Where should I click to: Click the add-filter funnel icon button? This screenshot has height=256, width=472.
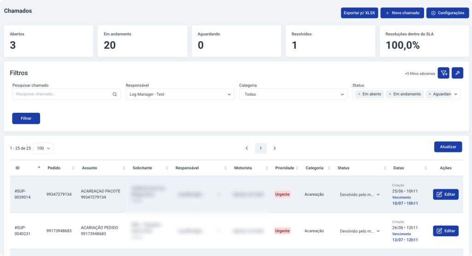click(443, 73)
